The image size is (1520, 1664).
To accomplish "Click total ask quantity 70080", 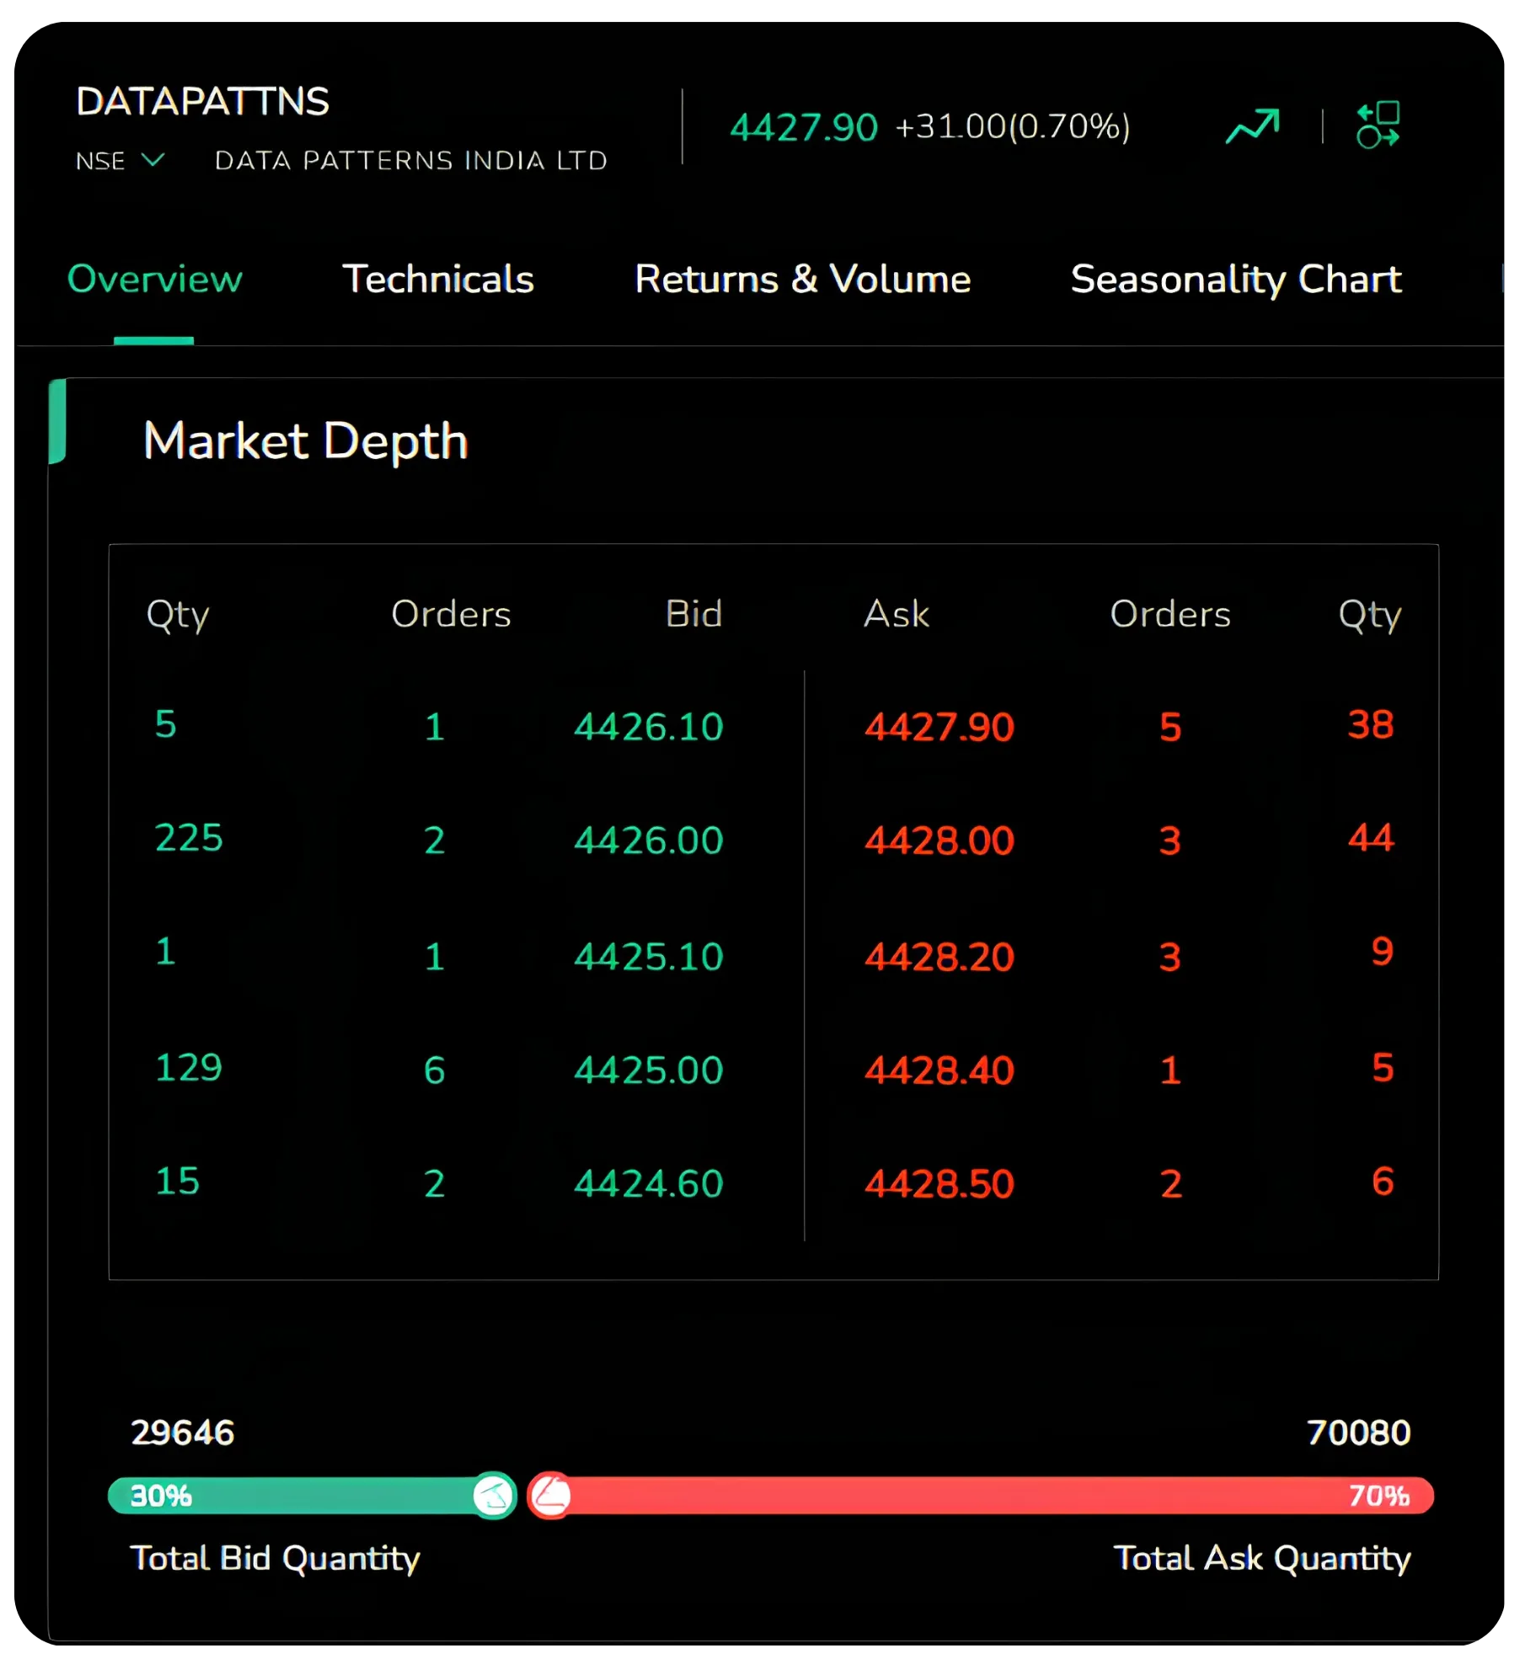I will pos(1358,1432).
